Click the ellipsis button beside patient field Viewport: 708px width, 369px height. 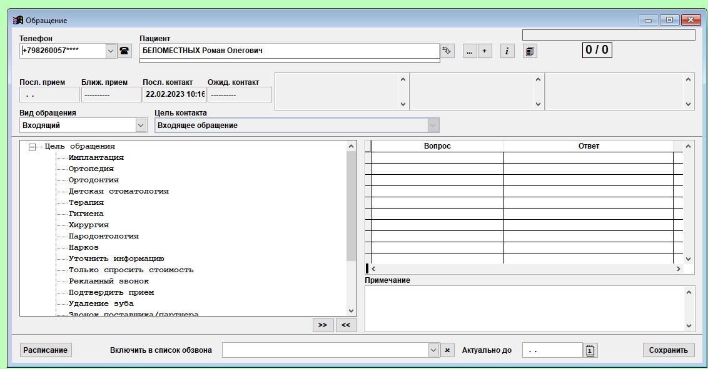coord(469,51)
